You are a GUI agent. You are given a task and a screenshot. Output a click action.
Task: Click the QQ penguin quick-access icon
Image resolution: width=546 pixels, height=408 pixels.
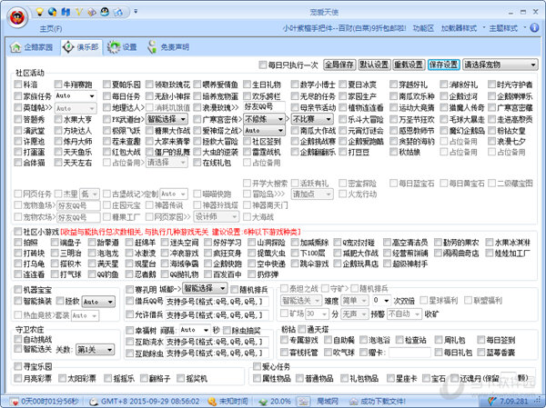[105, 12]
